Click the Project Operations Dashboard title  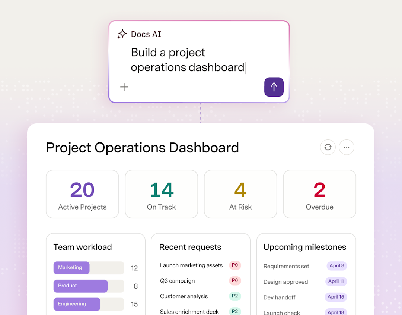click(x=142, y=148)
